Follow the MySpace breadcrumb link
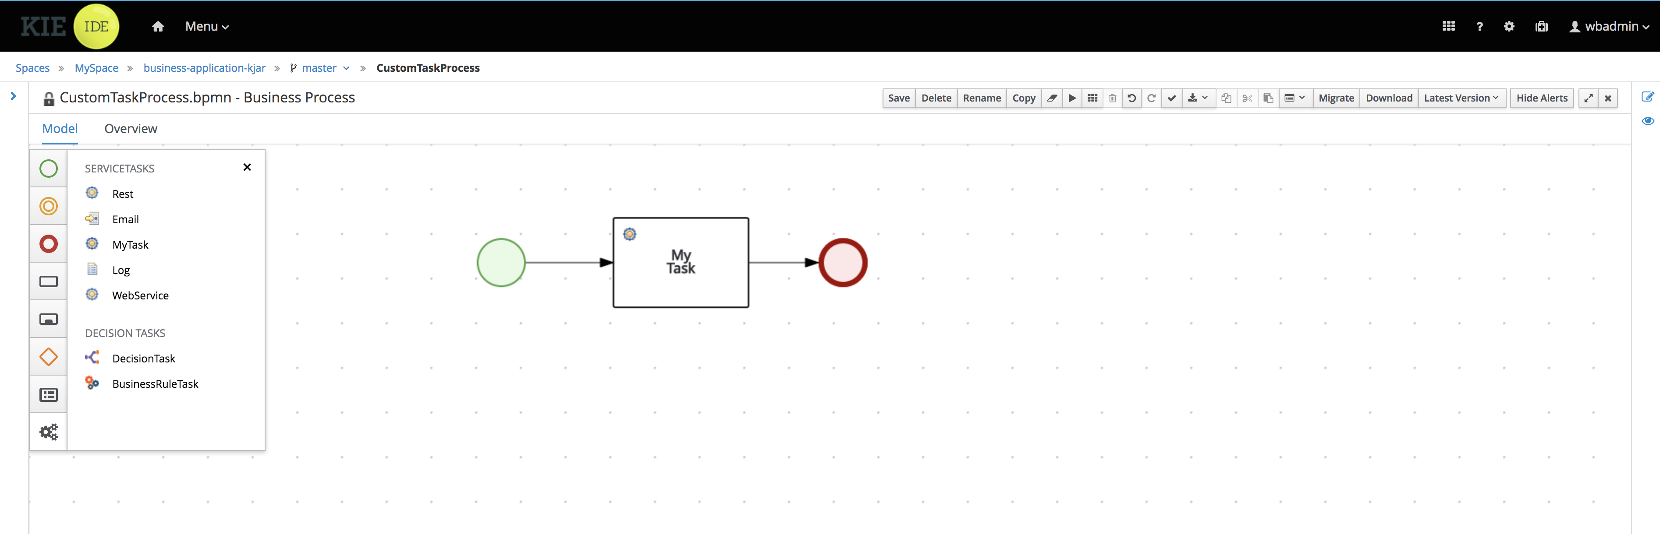This screenshot has height=534, width=1660. click(97, 68)
